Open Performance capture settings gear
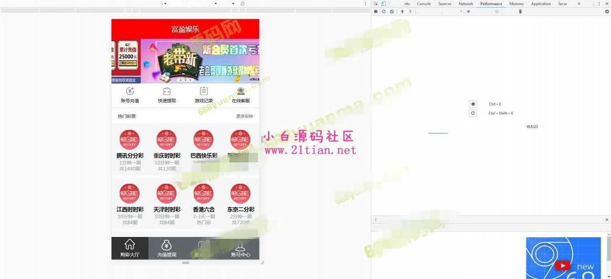Viewport: 611px width, 279px height. tap(607, 11)
